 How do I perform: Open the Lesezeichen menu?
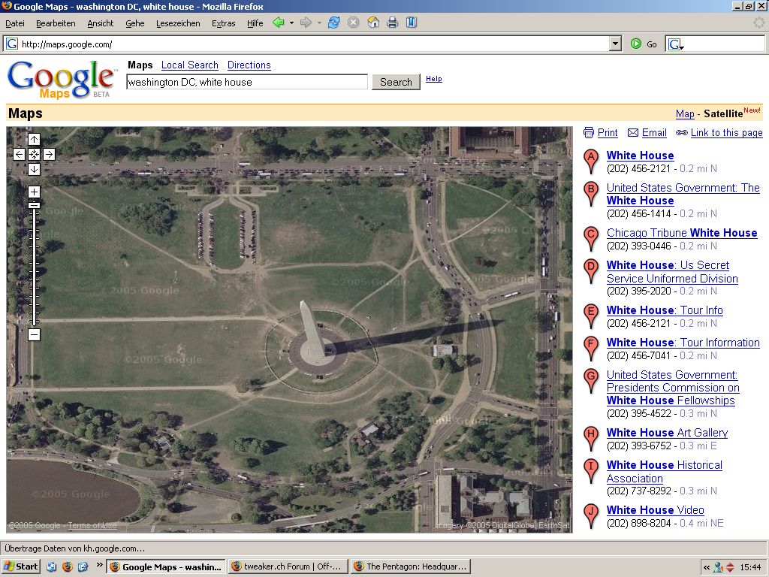point(178,23)
